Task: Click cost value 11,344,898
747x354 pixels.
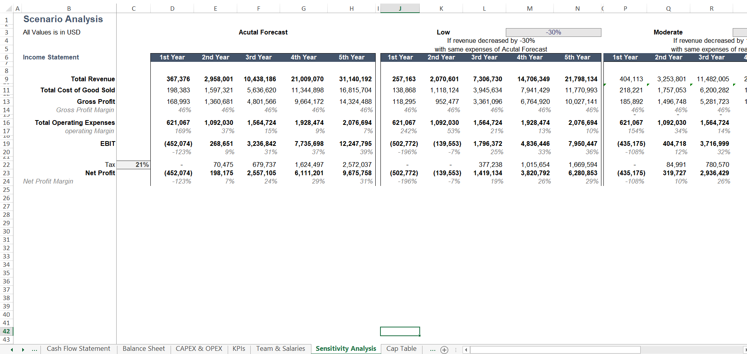Action: (x=307, y=90)
